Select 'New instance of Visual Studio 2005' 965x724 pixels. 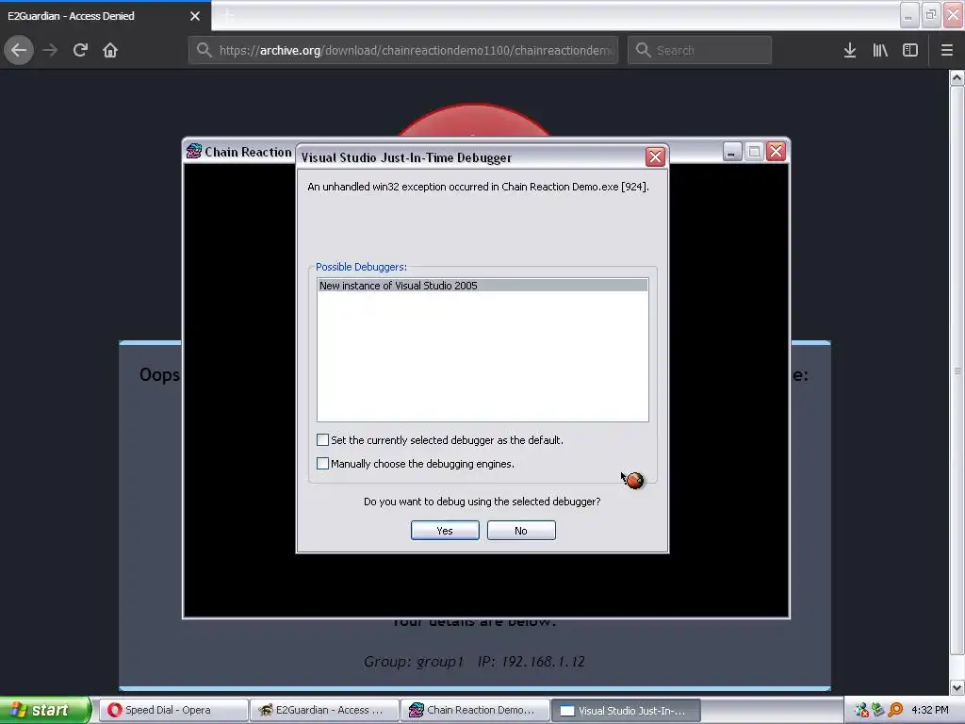point(482,285)
